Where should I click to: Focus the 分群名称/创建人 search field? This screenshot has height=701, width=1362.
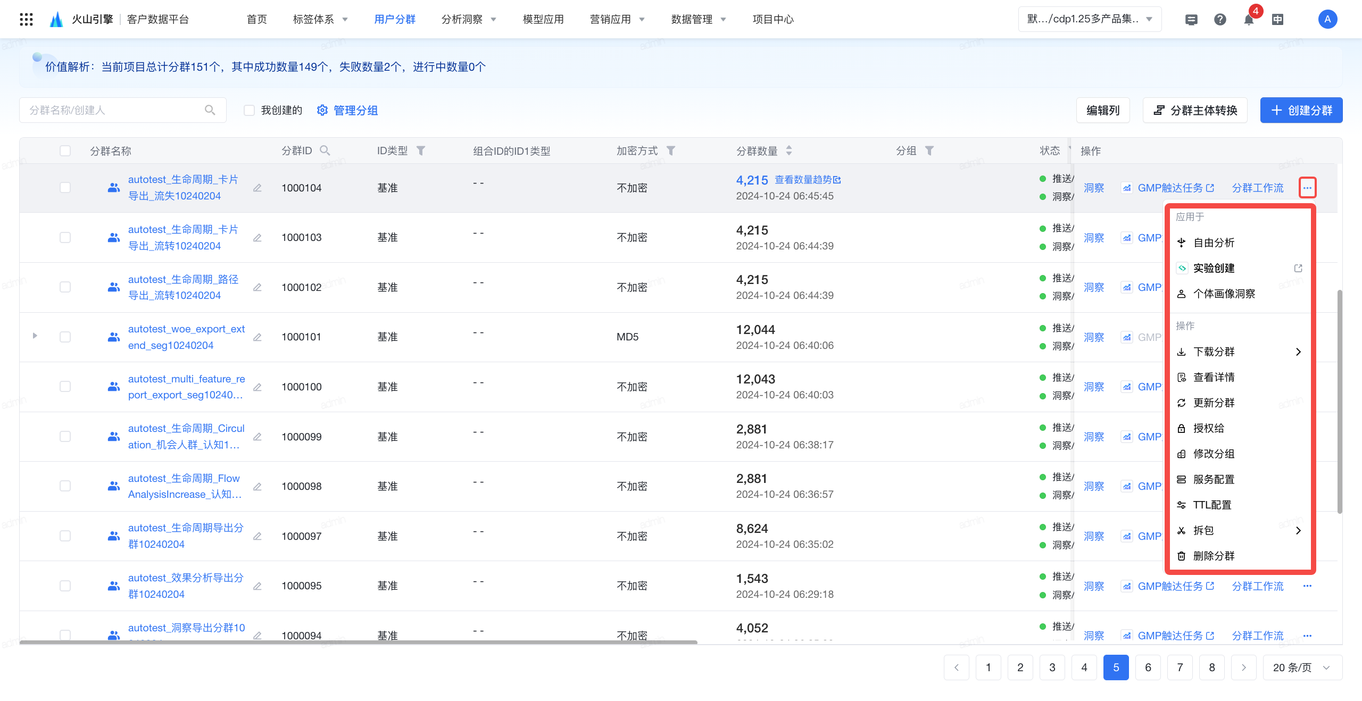(123, 110)
